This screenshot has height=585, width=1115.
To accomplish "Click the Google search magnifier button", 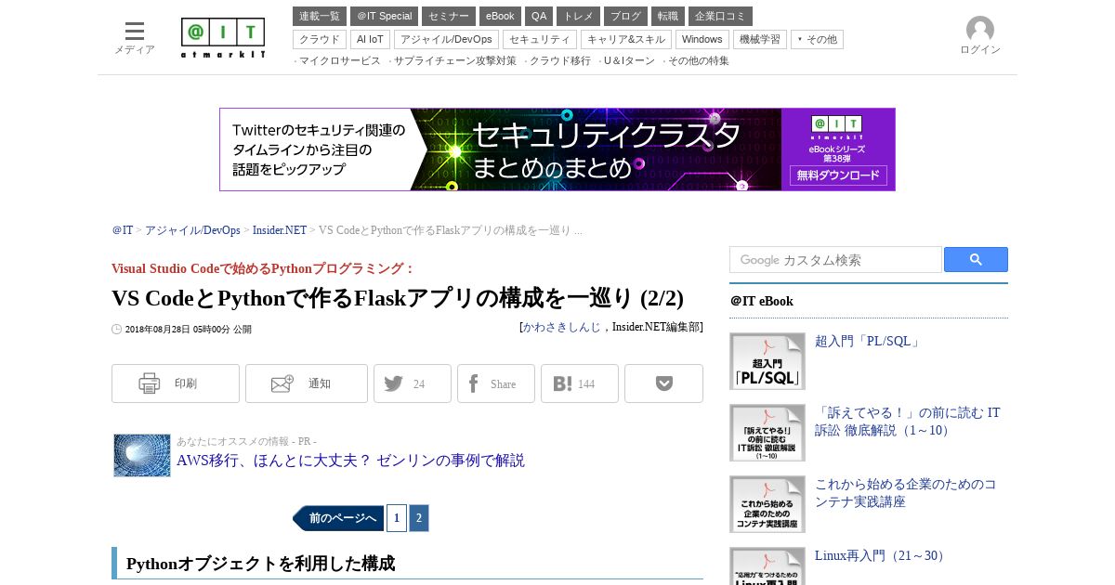I will coord(976,260).
